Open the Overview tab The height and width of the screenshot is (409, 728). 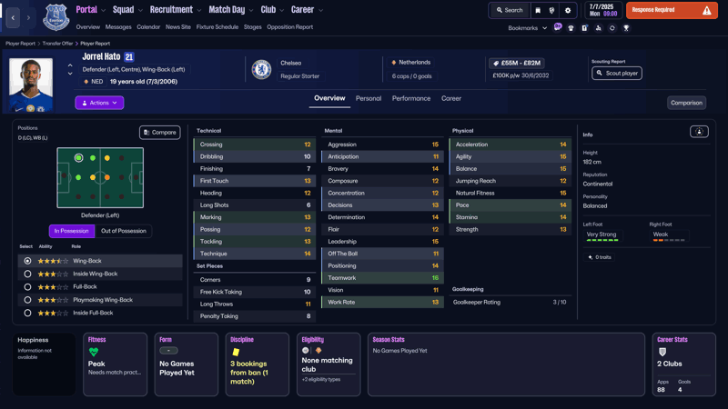coord(329,98)
